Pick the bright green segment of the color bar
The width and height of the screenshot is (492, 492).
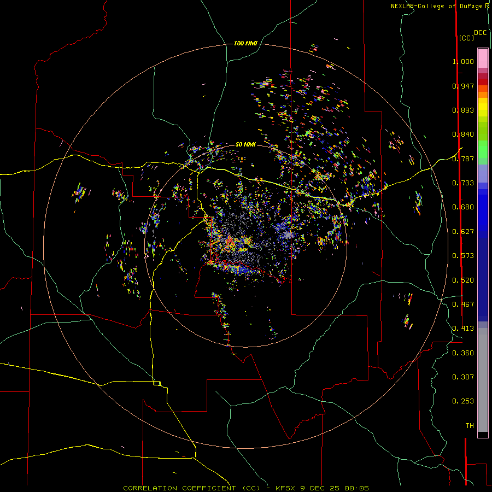point(483,149)
